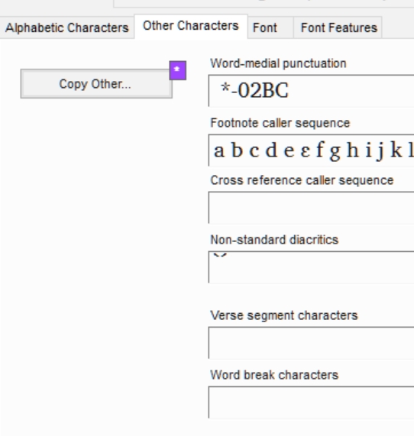Click the Word break characters label
Image resolution: width=414 pixels, height=436 pixels.
[x=274, y=375]
